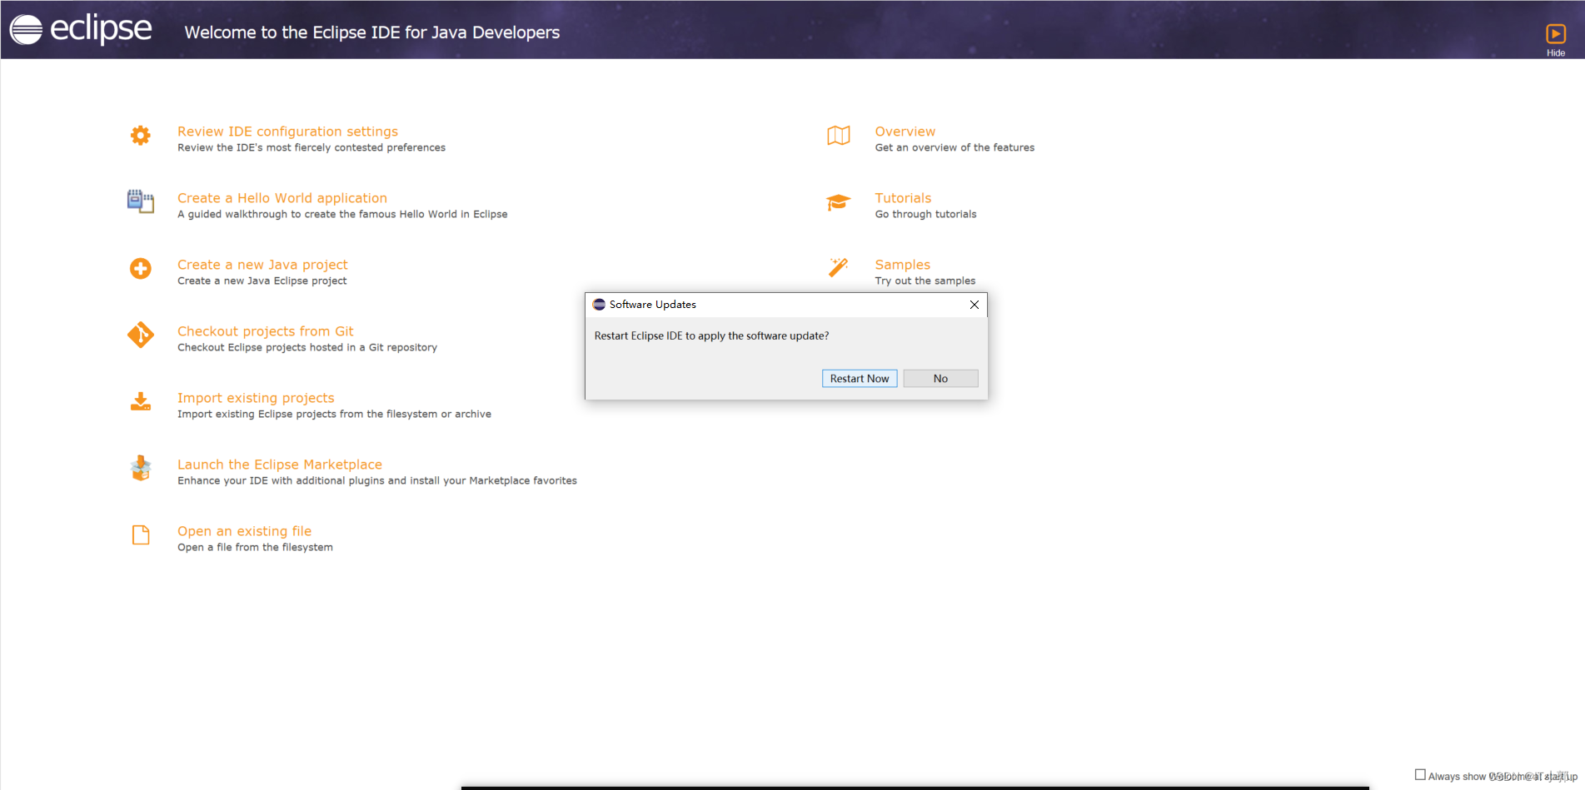
Task: Click the Eclipse Marketplace box icon
Action: pos(141,468)
